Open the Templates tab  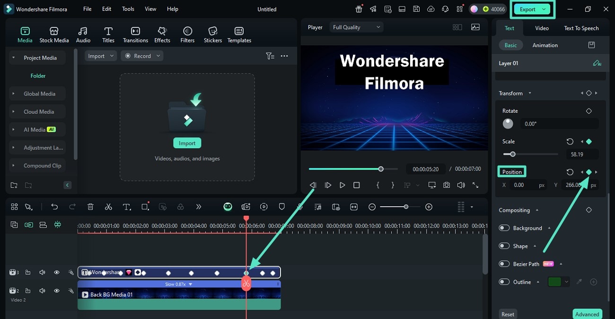[239, 34]
